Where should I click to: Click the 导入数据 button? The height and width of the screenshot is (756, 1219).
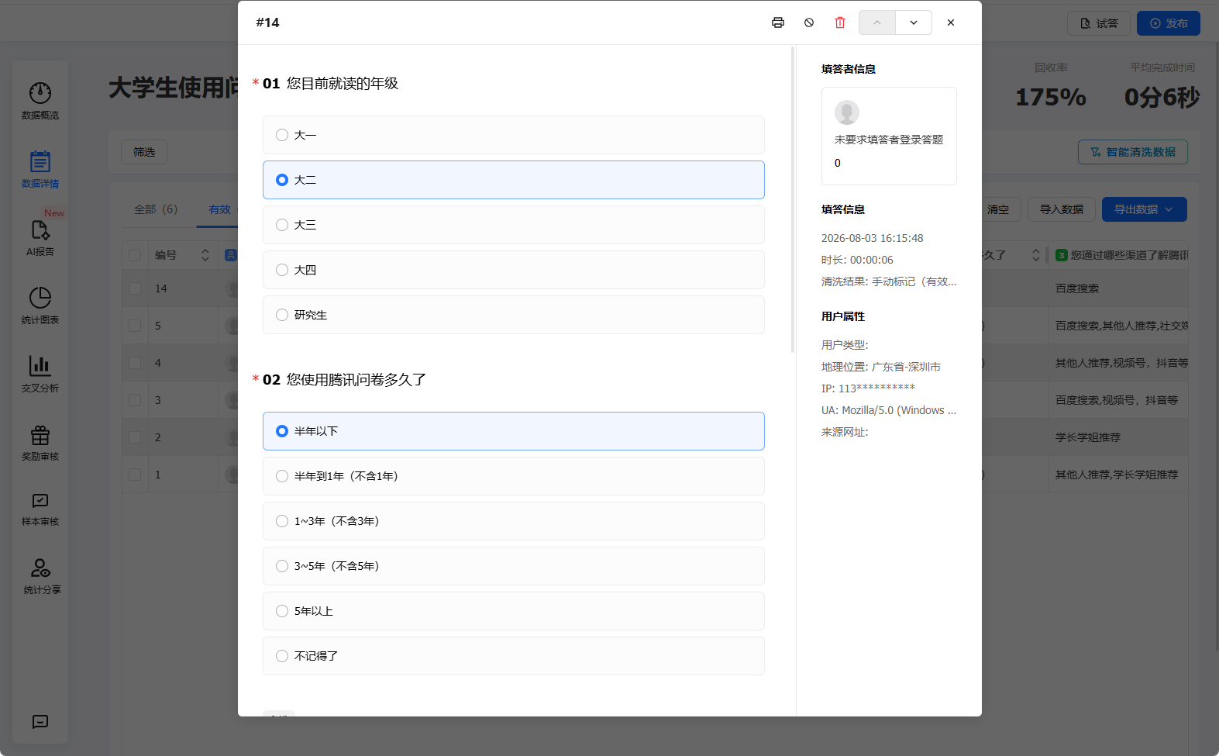point(1062,209)
